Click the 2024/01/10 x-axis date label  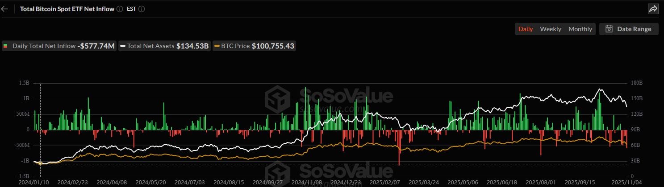tap(34, 183)
